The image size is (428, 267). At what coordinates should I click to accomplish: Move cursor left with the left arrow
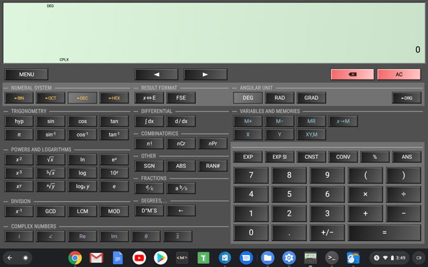[x=156, y=75]
